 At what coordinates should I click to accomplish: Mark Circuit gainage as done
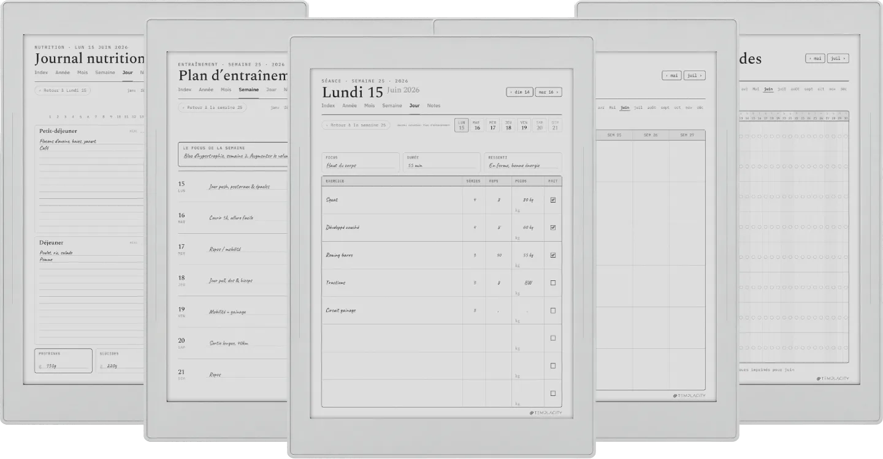click(x=553, y=310)
